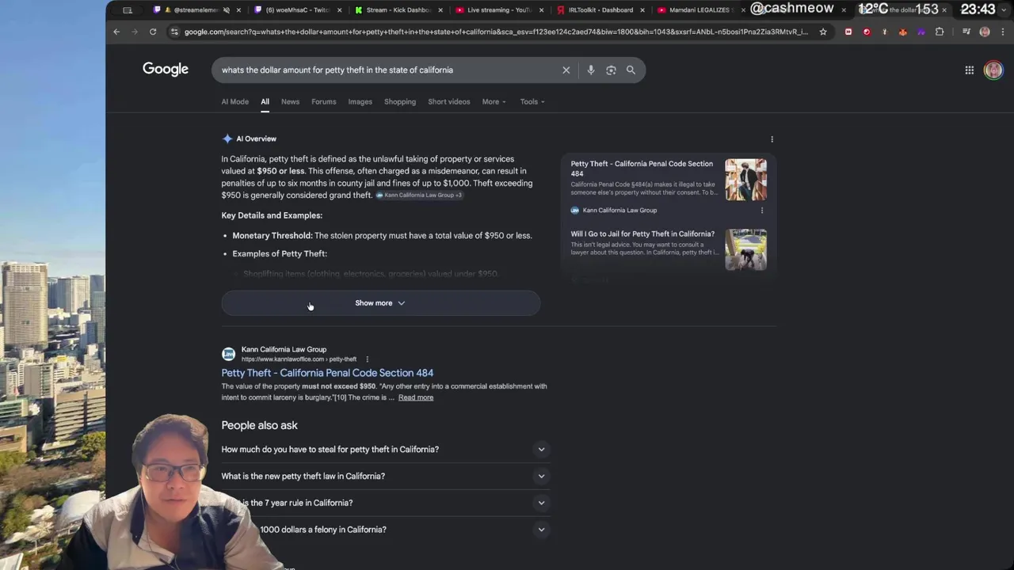1014x570 pixels.
Task: Click the browser address bar URL
Action: [x=495, y=32]
